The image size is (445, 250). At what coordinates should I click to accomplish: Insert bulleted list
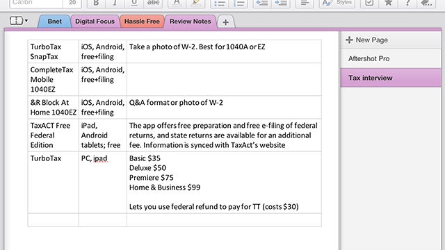pyautogui.click(x=220, y=3)
